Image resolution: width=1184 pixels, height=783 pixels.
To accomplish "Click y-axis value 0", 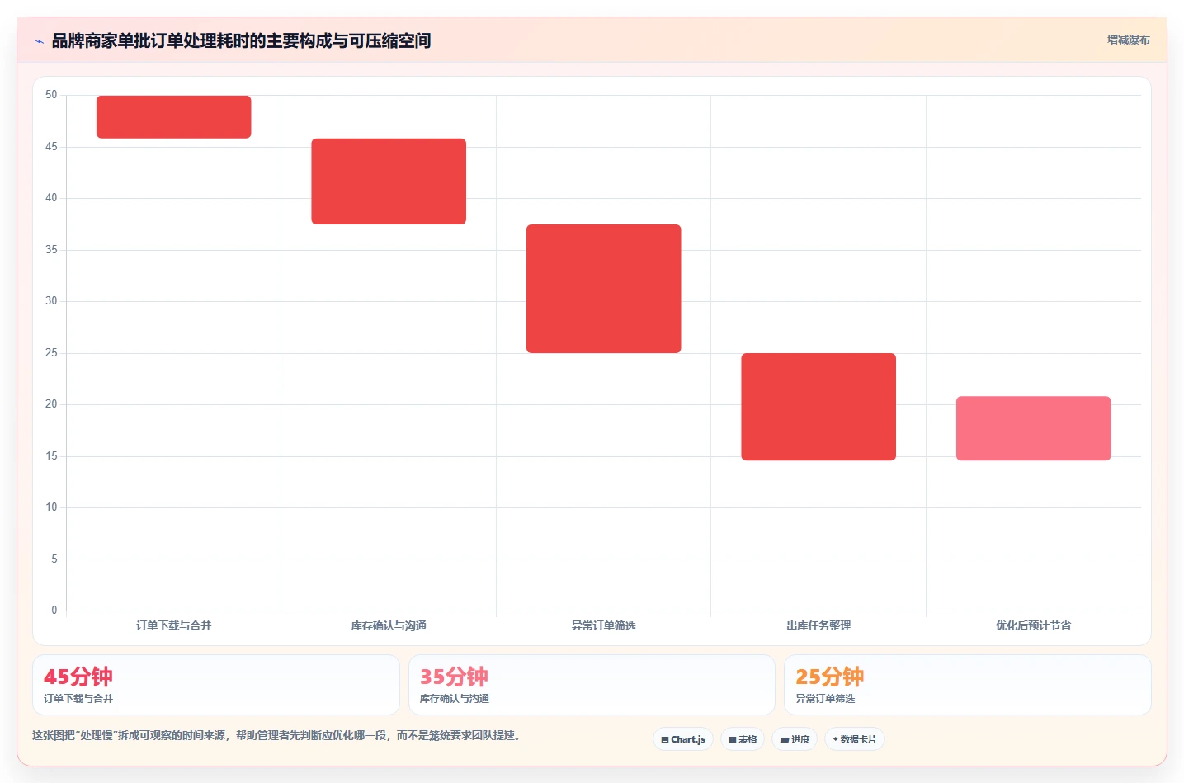I will pos(54,611).
